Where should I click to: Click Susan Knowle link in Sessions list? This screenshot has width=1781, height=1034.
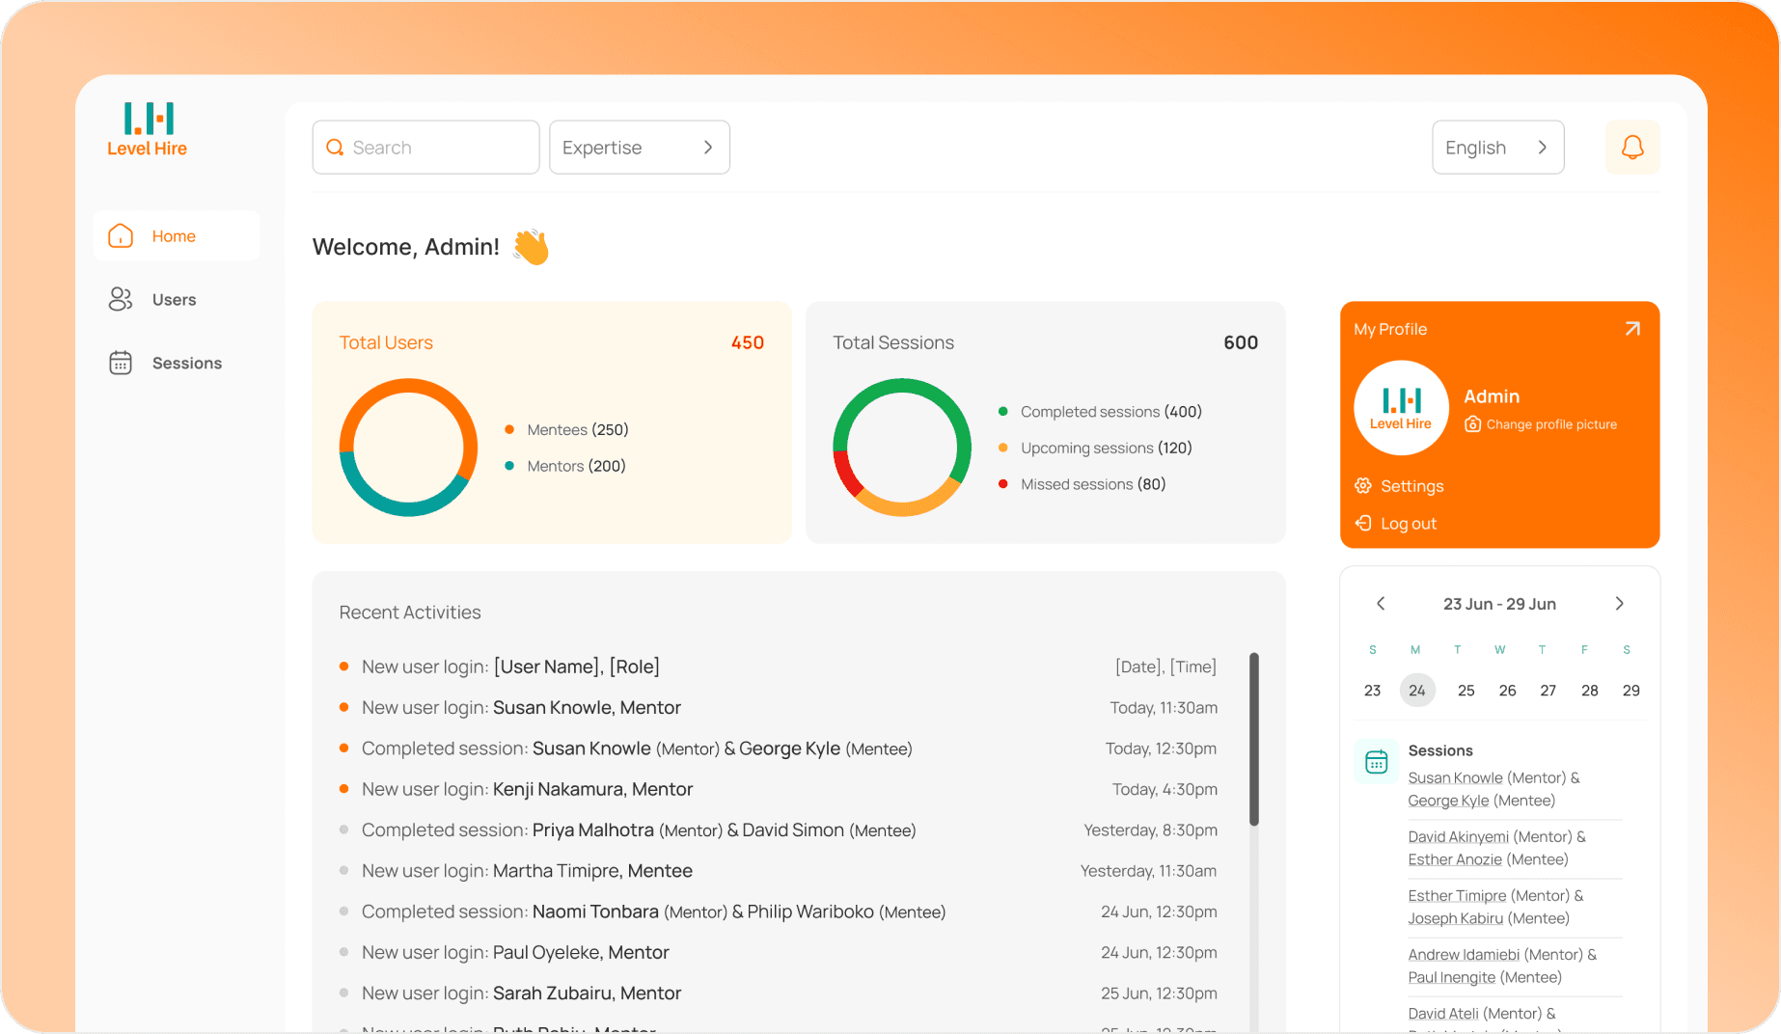(1455, 777)
